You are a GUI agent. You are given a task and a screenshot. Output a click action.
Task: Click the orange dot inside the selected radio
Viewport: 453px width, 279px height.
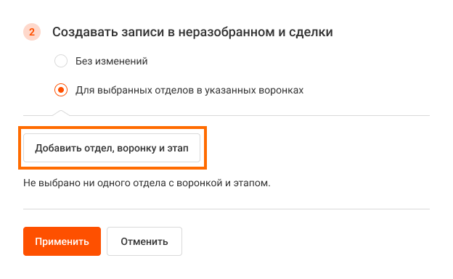click(x=61, y=90)
